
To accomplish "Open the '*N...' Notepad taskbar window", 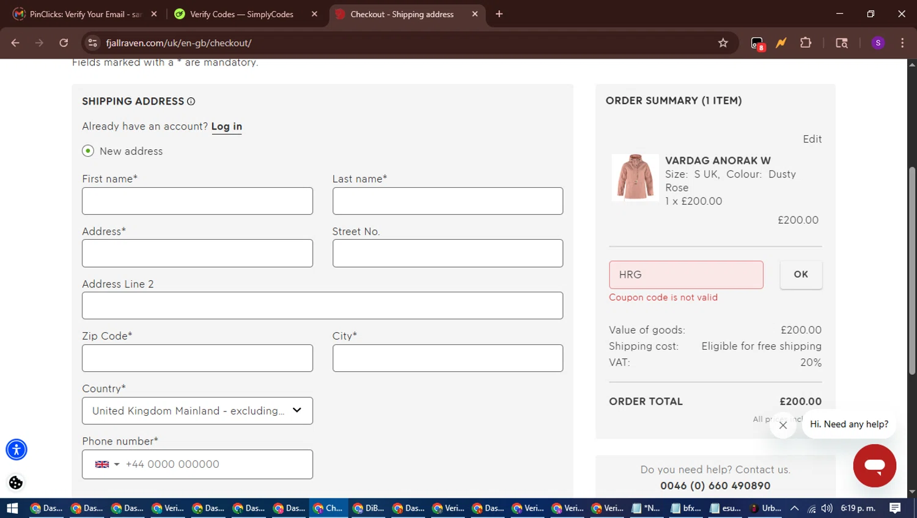I will pyautogui.click(x=646, y=508).
